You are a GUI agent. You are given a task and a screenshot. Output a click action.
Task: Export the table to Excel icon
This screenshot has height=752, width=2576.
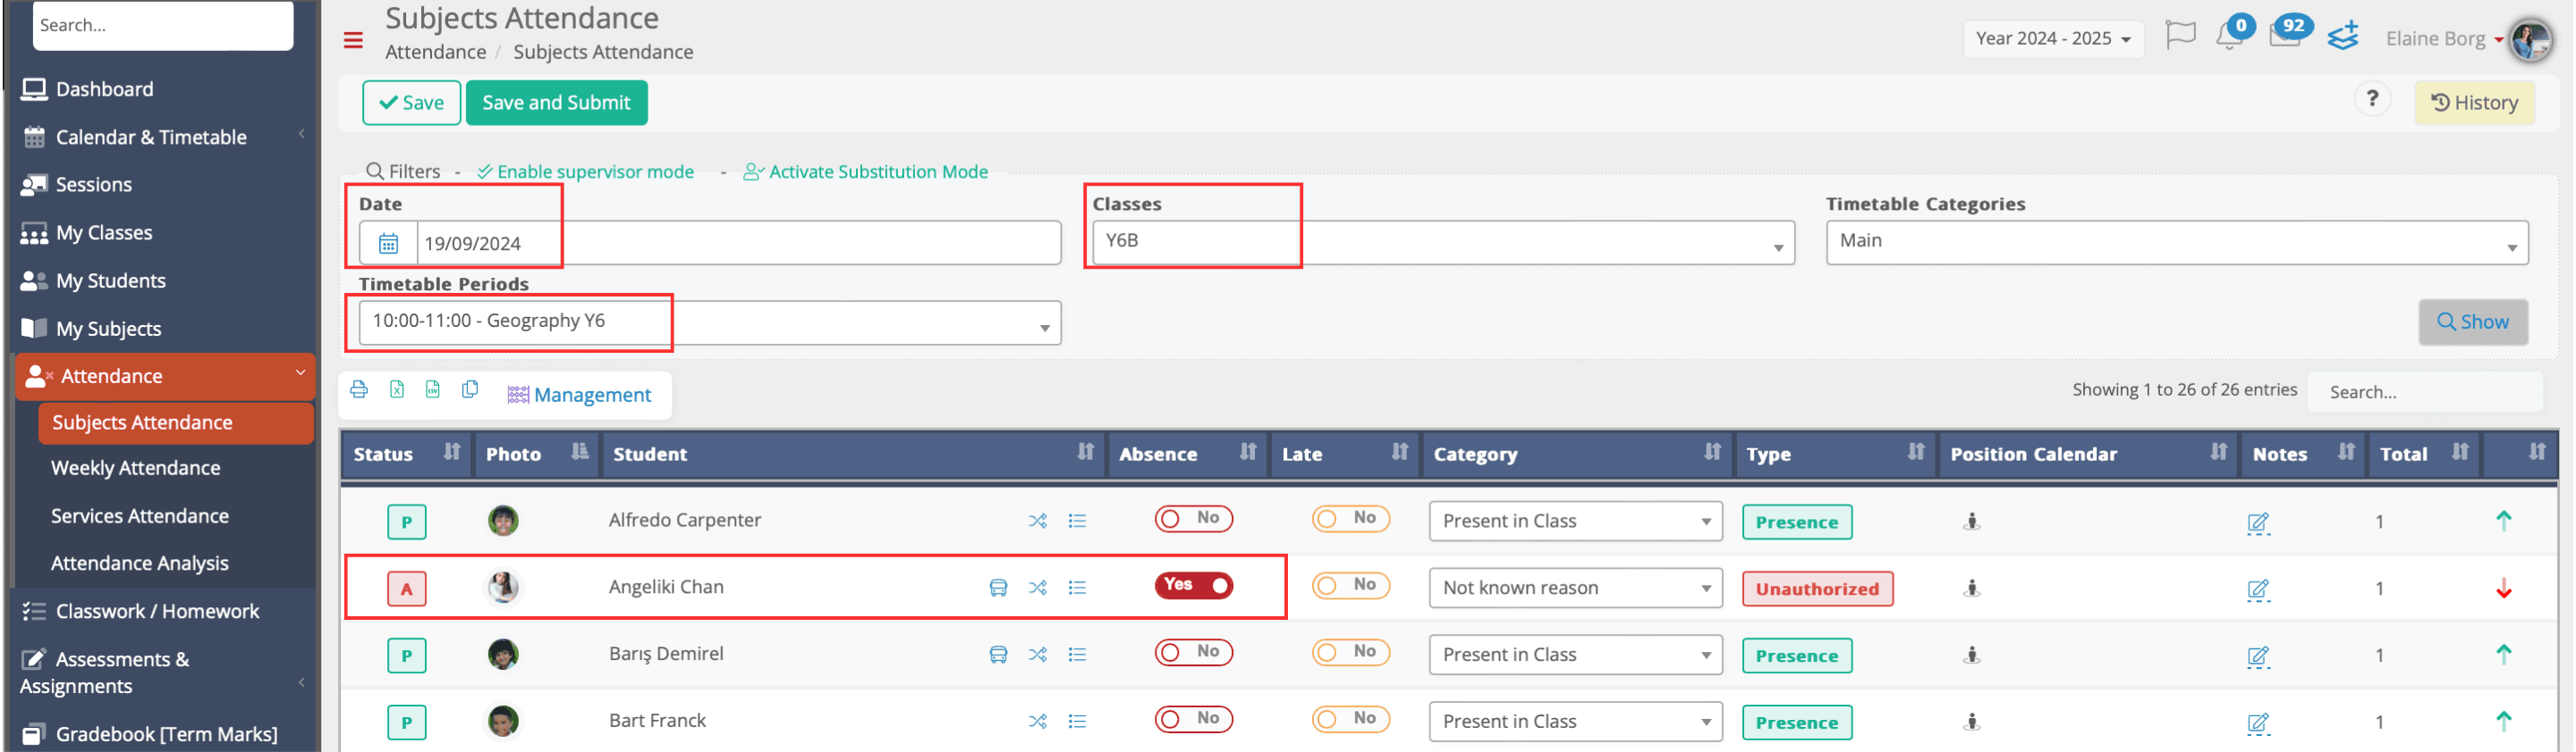tap(397, 389)
